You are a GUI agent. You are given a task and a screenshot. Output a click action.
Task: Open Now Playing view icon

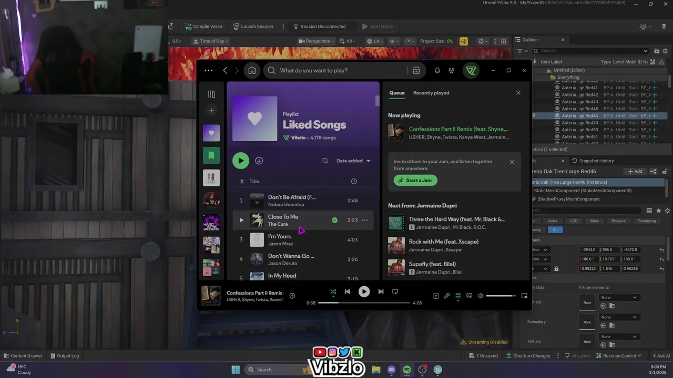pyautogui.click(x=436, y=296)
